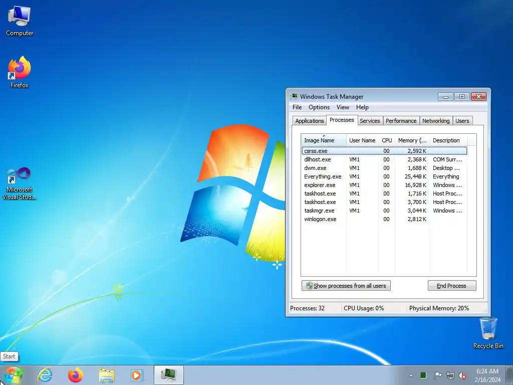Viewport: 513px width, 385px height.
Task: Select the taskmgr.exe process row
Action: (384, 211)
